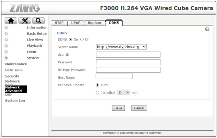Open the Live View section
The image size is (217, 138).
35,39
